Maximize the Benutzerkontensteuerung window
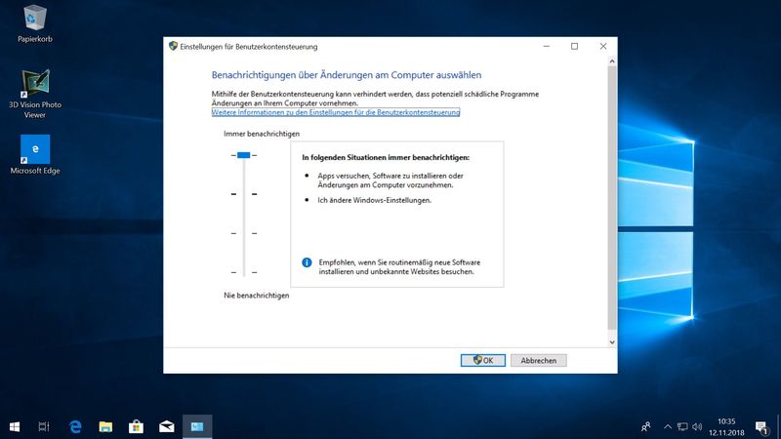This screenshot has width=781, height=439. point(574,46)
